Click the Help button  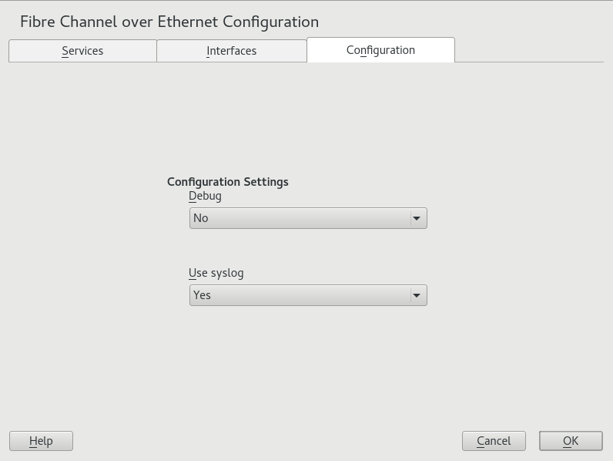point(41,441)
